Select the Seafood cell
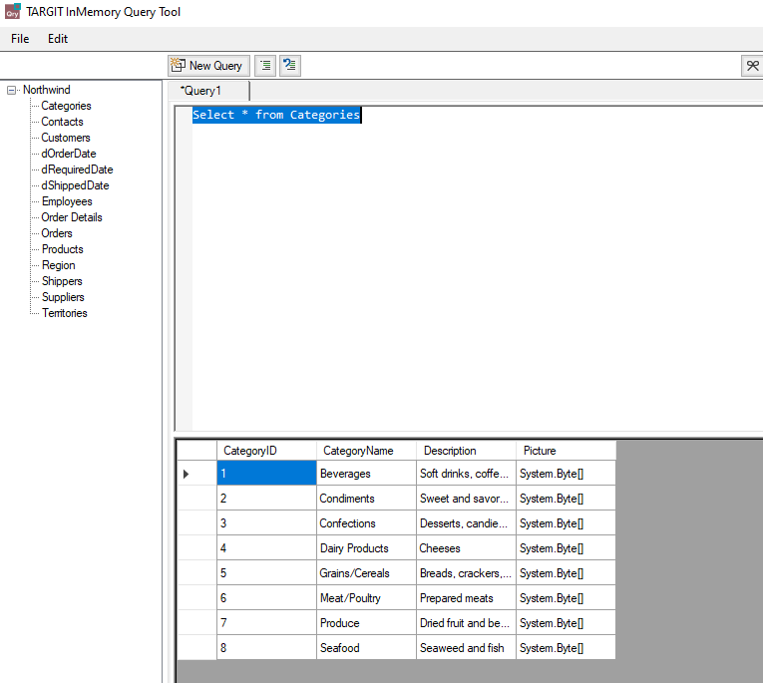 coord(366,648)
